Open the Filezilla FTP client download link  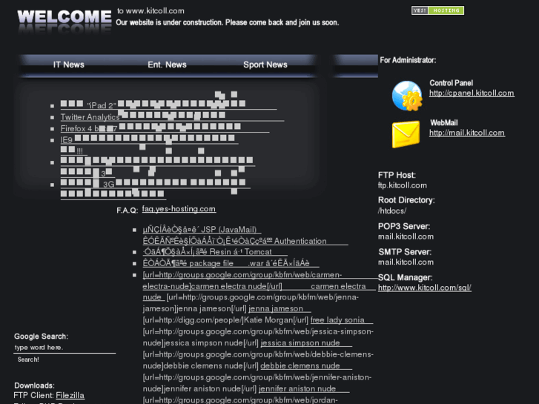coord(70,395)
